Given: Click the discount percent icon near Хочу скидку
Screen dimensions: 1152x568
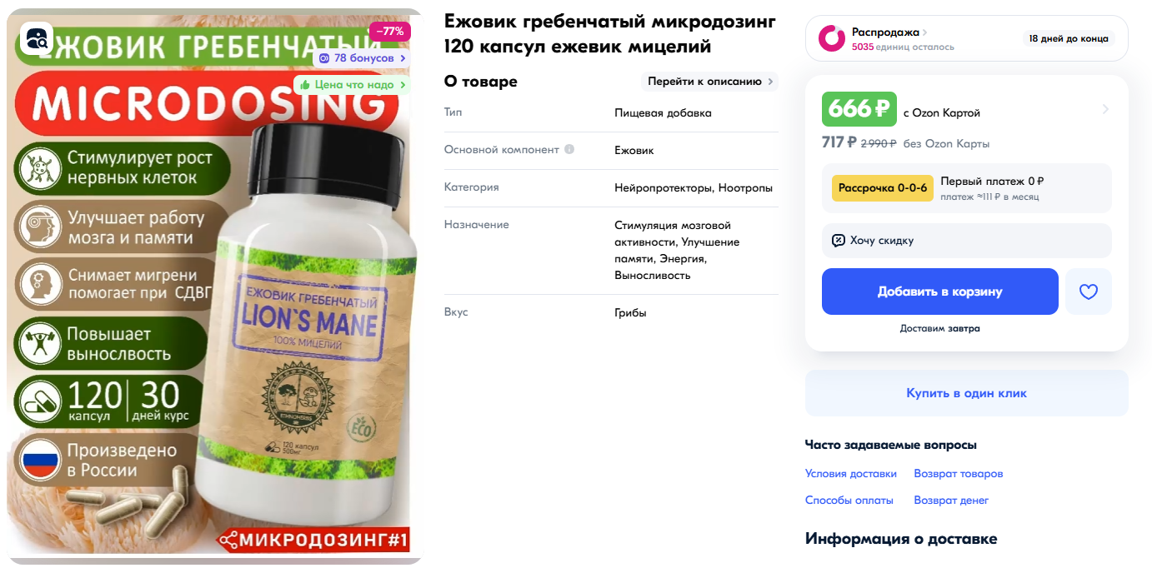Looking at the screenshot, I should [x=839, y=241].
